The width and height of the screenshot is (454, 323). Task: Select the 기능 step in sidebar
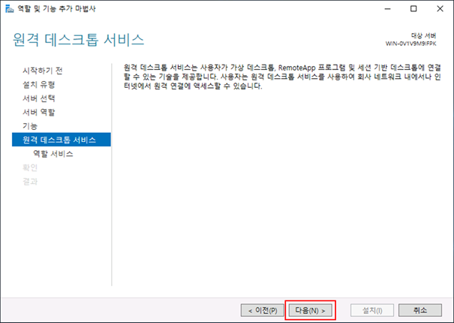tap(30, 126)
